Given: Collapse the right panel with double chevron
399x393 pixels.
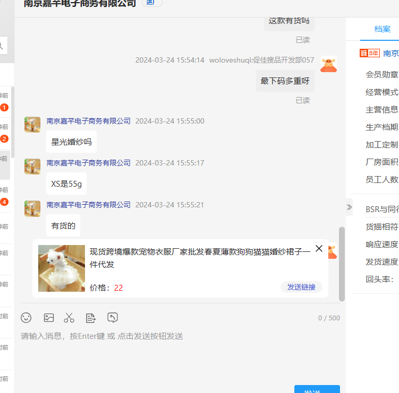Looking at the screenshot, I should point(349,207).
